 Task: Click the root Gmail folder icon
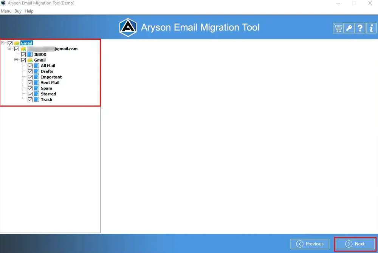(17, 43)
